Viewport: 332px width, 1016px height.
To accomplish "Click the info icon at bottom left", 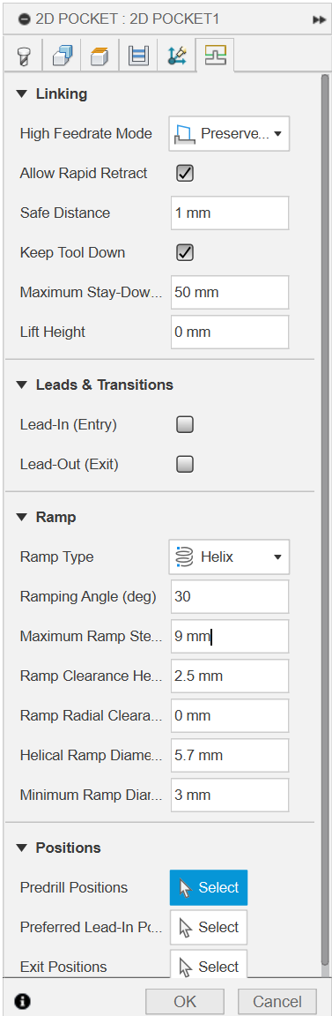I will (x=22, y=1001).
